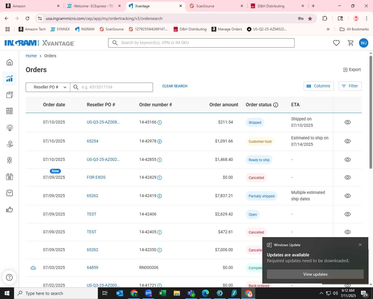This screenshot has width=373, height=299.
Task: Click the cloud icon beside 07/03/2025 order
Action: click(x=33, y=268)
